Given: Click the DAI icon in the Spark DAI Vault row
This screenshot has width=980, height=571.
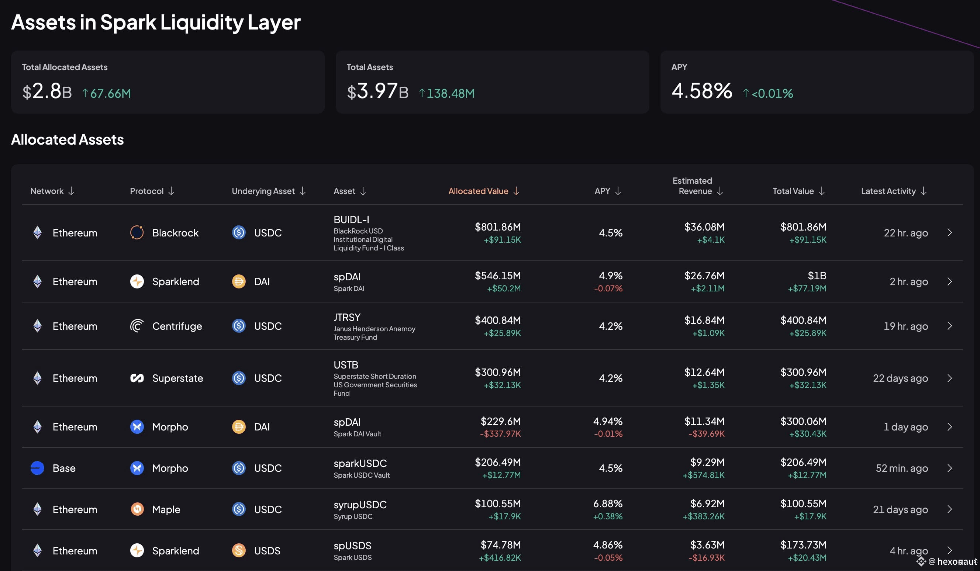Looking at the screenshot, I should point(239,427).
